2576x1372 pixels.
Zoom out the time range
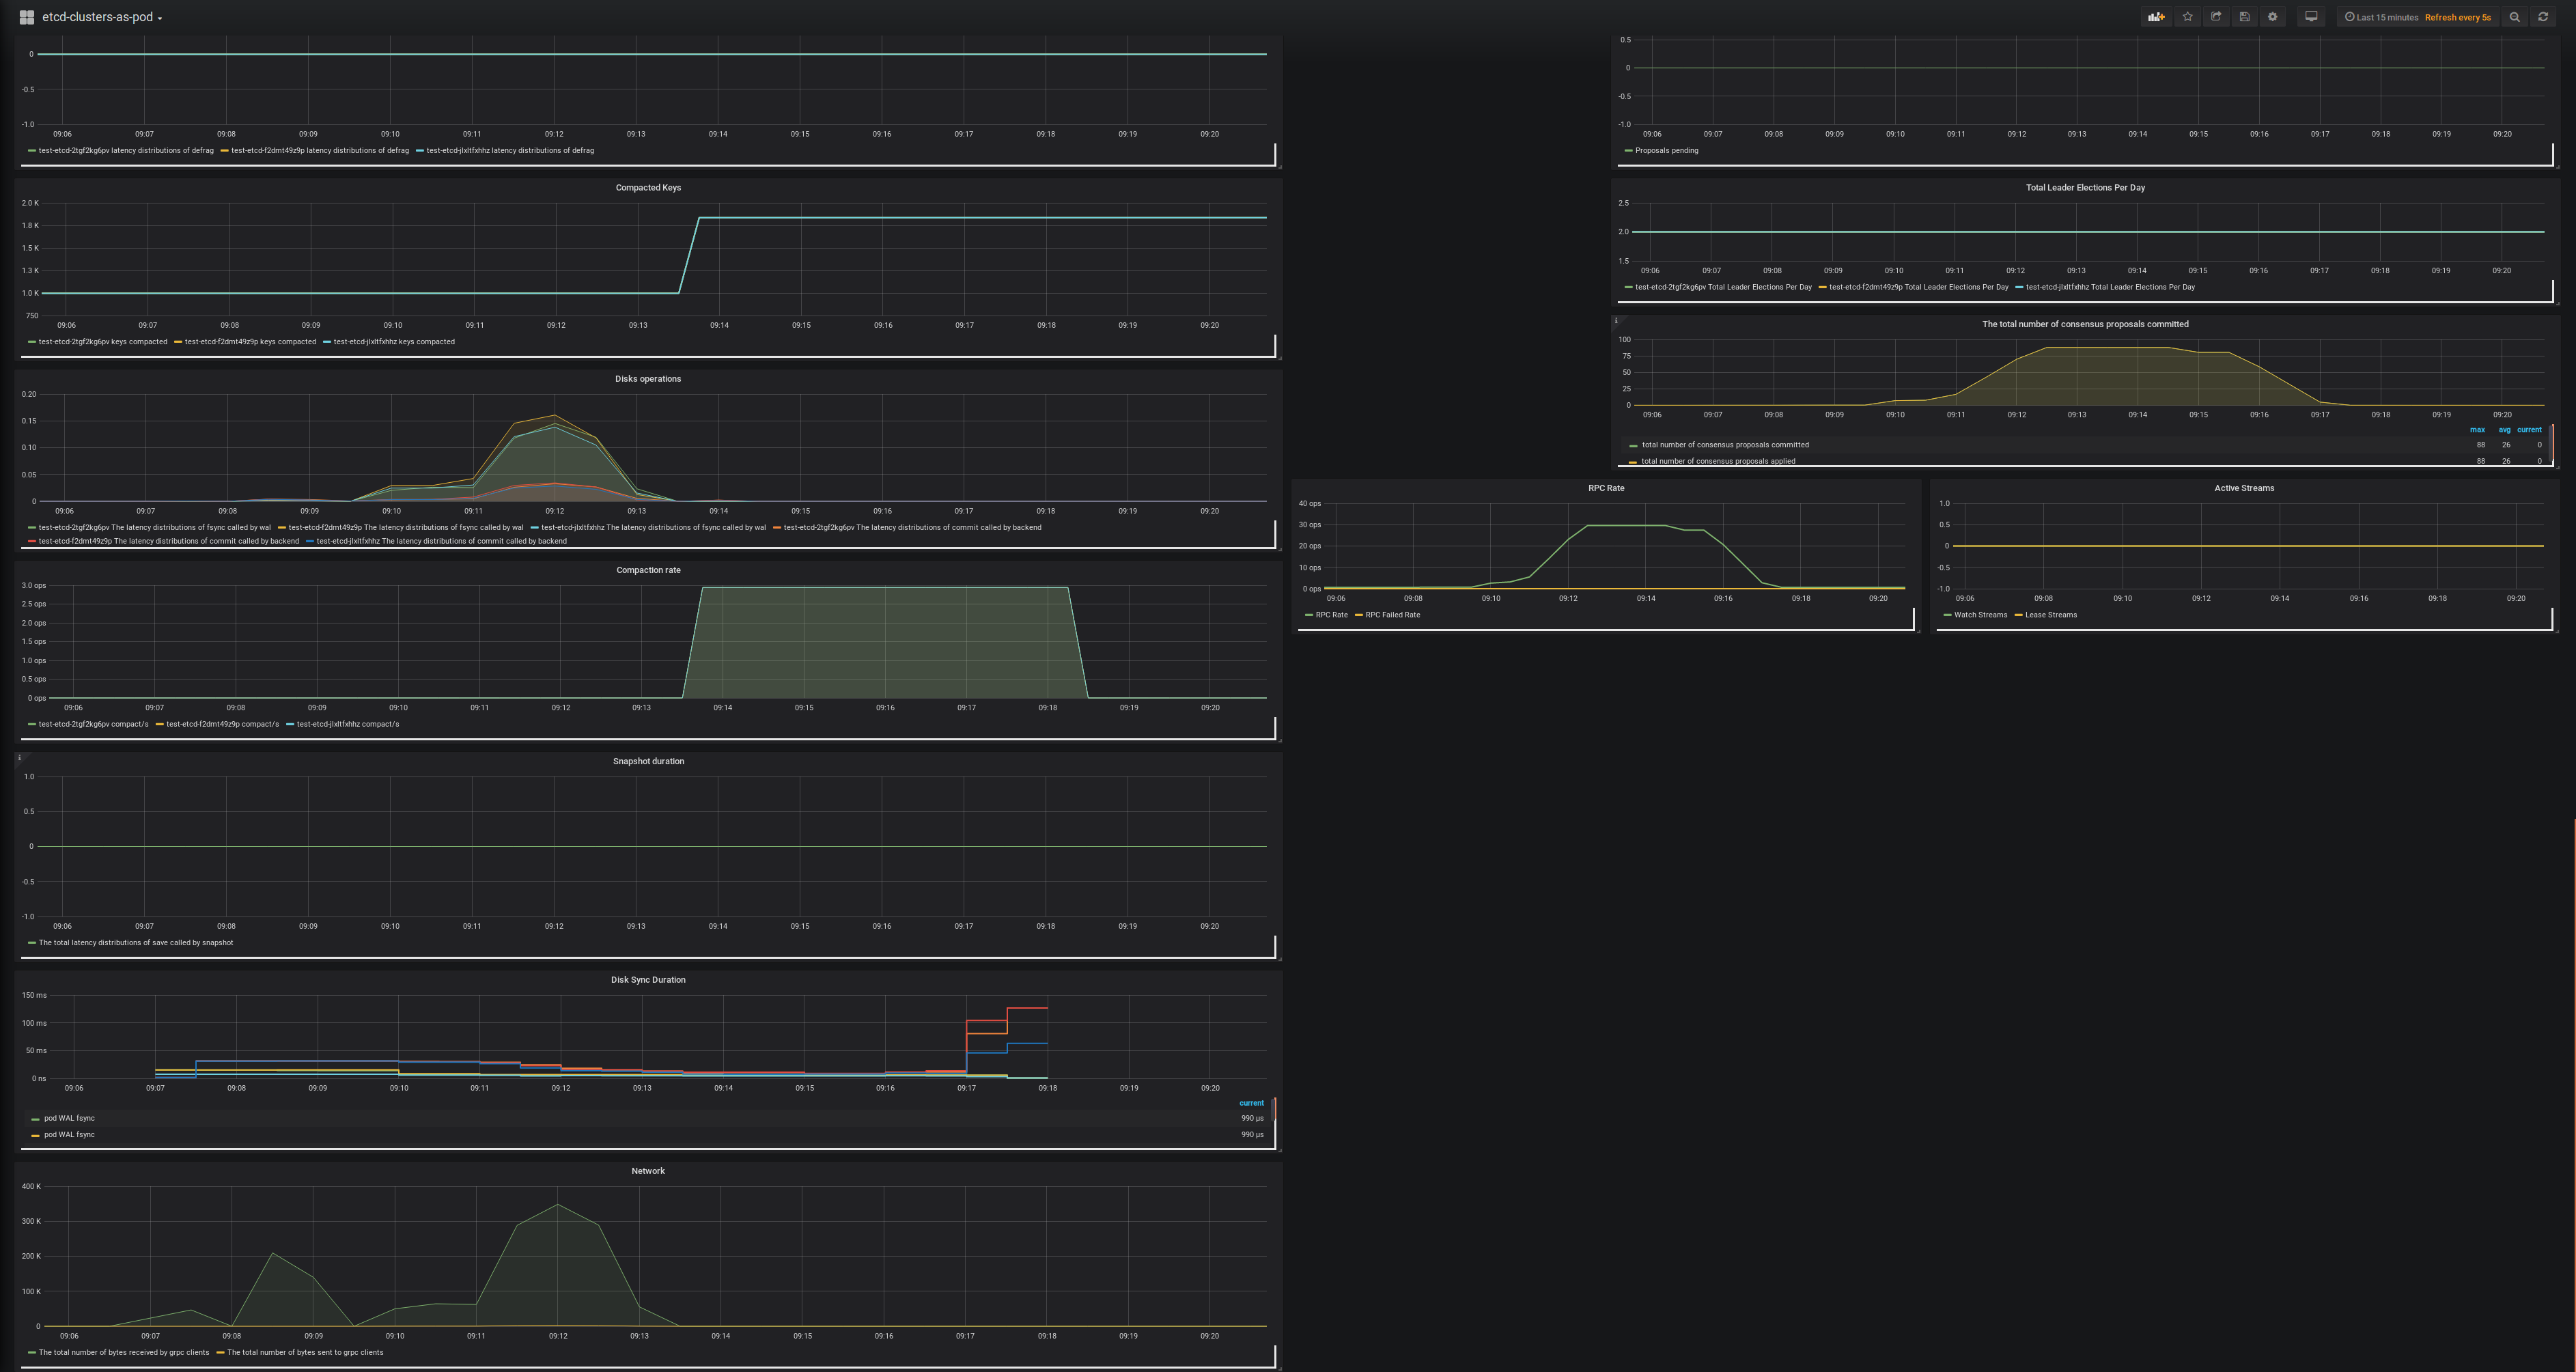[2514, 17]
